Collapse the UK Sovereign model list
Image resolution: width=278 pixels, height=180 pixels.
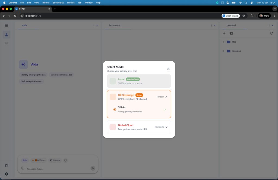(166, 97)
